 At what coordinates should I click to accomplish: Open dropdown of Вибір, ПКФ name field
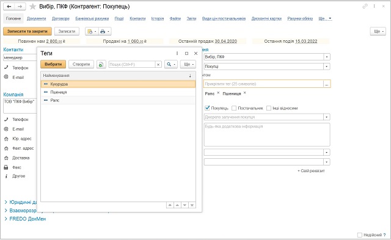click(x=327, y=57)
